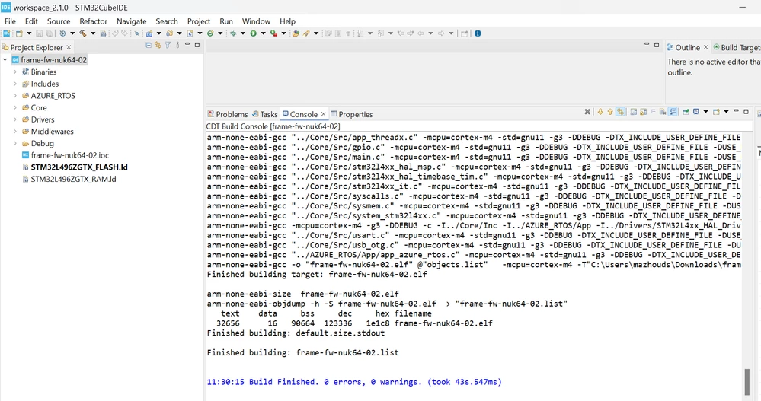Select the Outline tab
The height and width of the screenshot is (401, 761).
(683, 47)
